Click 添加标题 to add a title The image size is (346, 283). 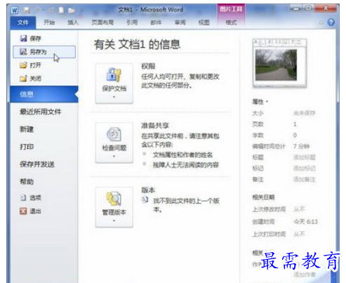(304, 157)
